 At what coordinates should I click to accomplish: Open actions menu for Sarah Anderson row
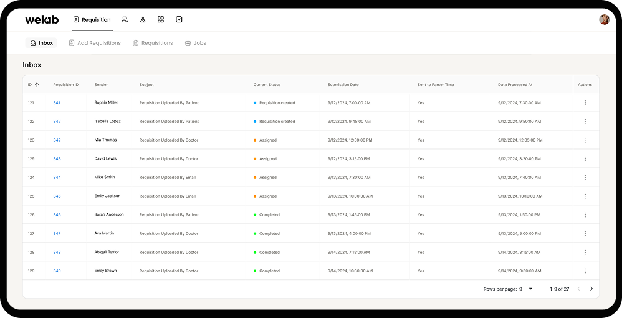(x=585, y=214)
